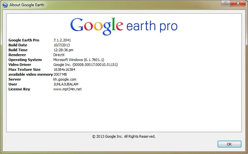Click the Google Earth Pro label
The image size is (248, 154).
point(24,40)
